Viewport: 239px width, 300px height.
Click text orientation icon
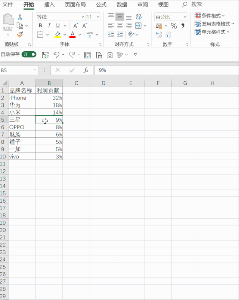[131, 34]
